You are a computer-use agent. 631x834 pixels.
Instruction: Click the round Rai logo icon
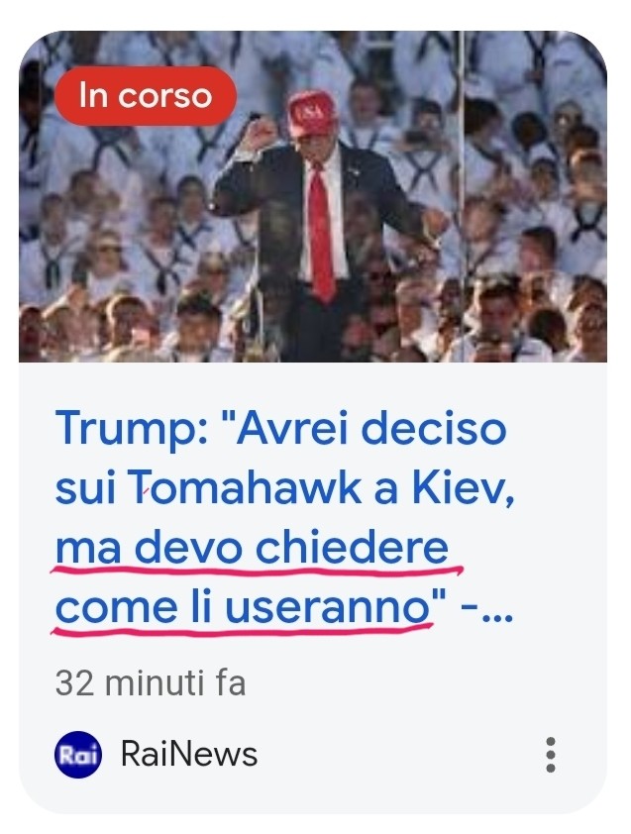(x=77, y=754)
